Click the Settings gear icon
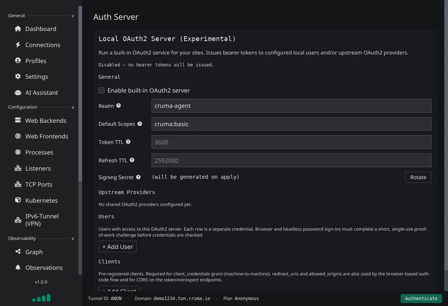This screenshot has height=306, width=448. [18, 76]
